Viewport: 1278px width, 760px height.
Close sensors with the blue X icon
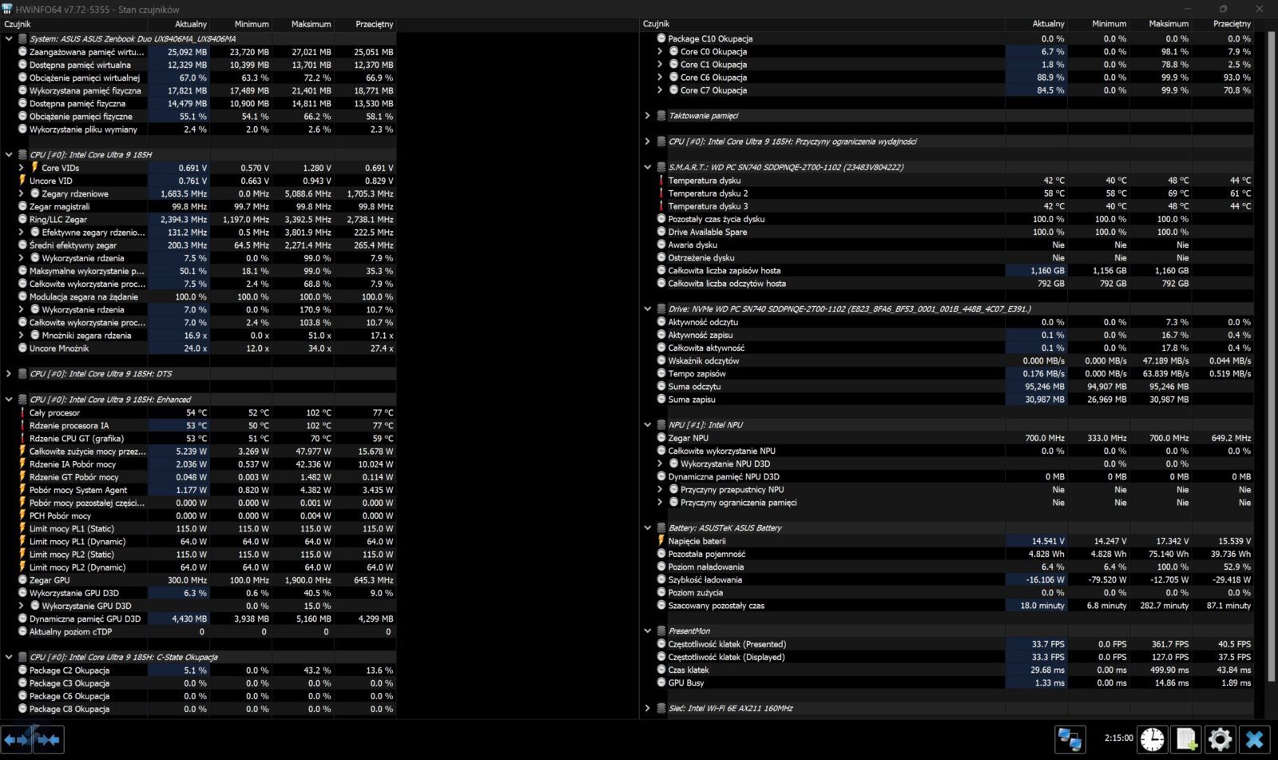tap(1255, 739)
